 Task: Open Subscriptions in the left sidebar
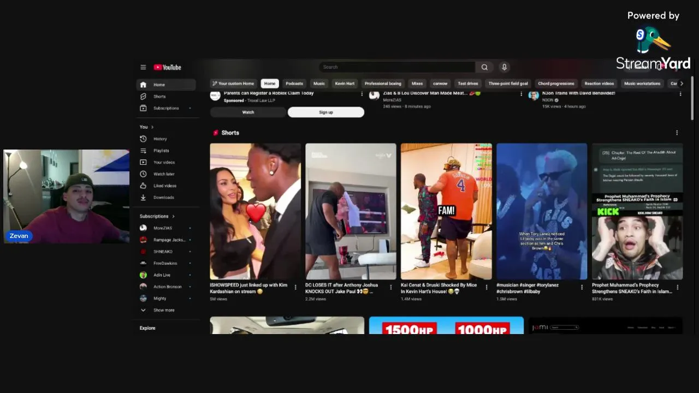(166, 108)
